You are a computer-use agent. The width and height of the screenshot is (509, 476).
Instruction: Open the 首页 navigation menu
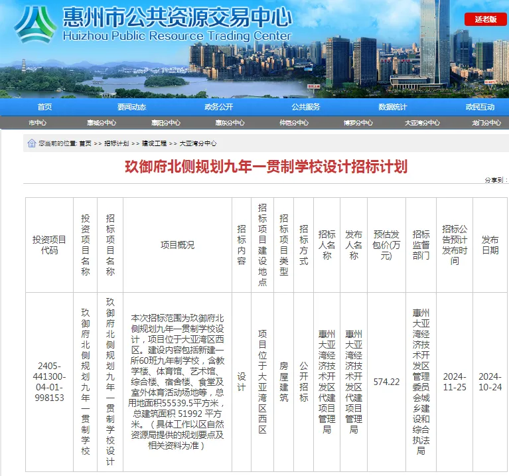coord(44,107)
